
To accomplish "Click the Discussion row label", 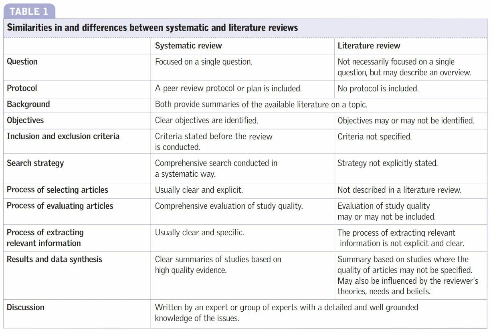I will pos(25,307).
